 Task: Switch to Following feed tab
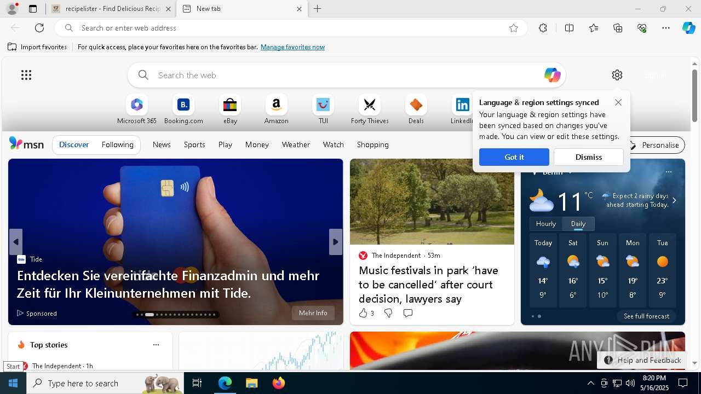tap(118, 144)
